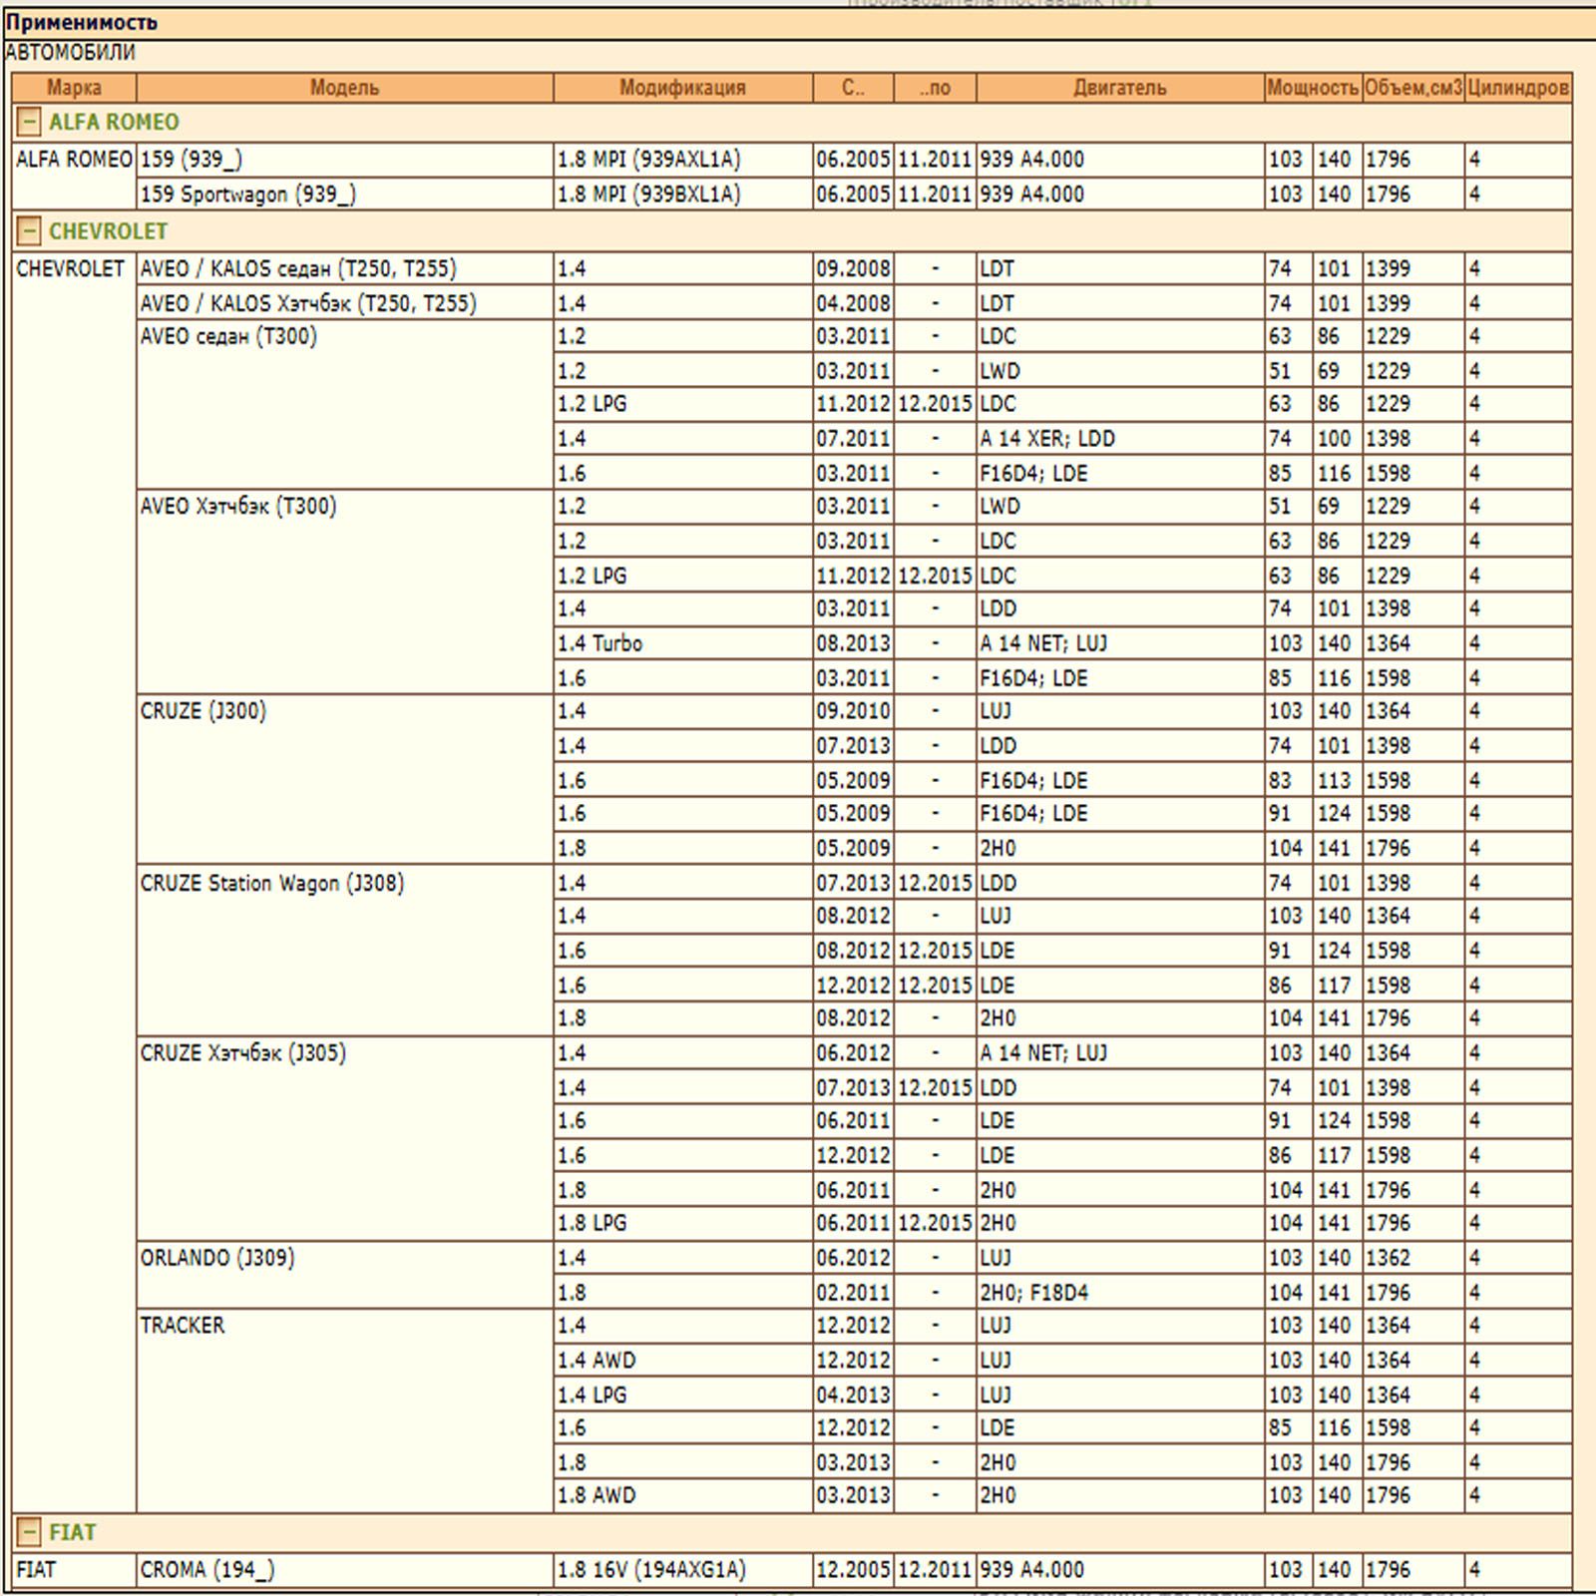Click the 1.4 Turbo modification cell
This screenshot has height=1596, width=1596.
pyautogui.click(x=599, y=643)
